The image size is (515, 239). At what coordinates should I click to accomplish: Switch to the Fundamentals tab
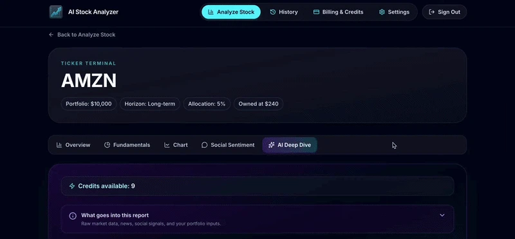click(127, 145)
